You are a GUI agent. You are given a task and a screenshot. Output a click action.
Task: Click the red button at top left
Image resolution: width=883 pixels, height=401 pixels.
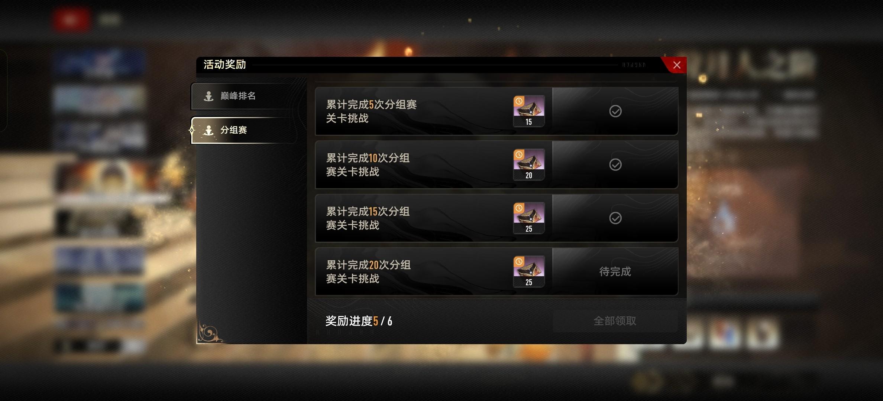pyautogui.click(x=71, y=20)
